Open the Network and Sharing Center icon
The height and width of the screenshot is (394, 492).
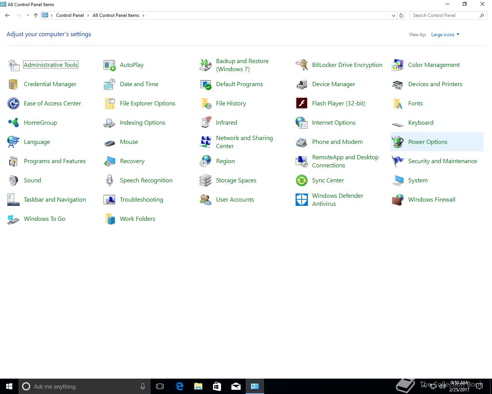click(206, 142)
